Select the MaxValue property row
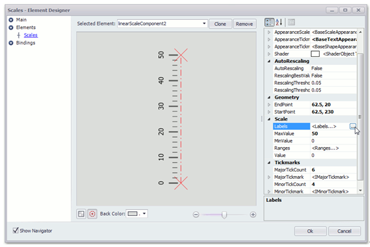The image size is (370, 247). coord(315,134)
